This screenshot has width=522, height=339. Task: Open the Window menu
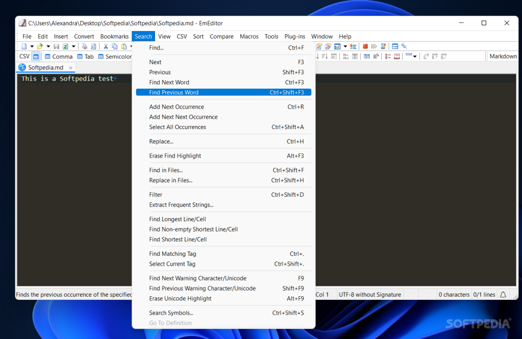coord(322,36)
